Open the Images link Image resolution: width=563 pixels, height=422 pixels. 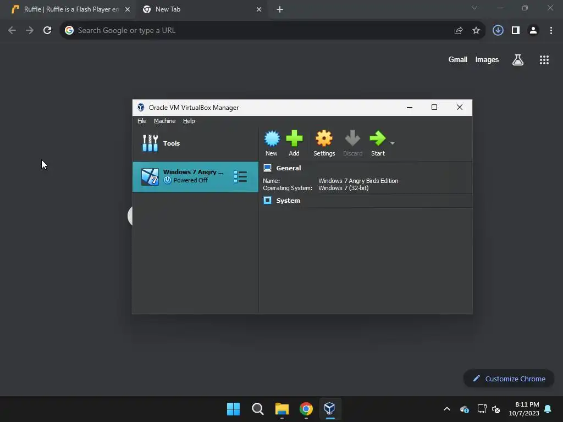pos(487,59)
